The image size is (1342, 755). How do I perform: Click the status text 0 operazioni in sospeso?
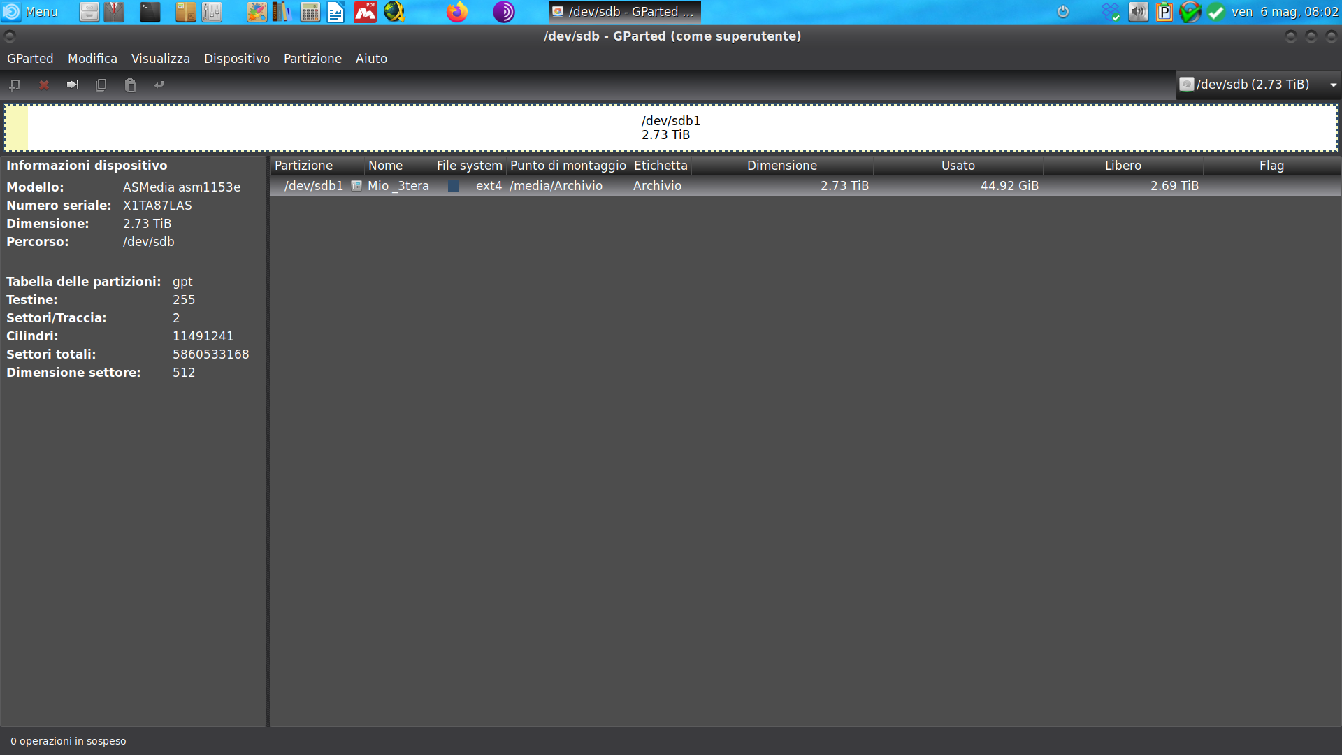click(x=68, y=741)
